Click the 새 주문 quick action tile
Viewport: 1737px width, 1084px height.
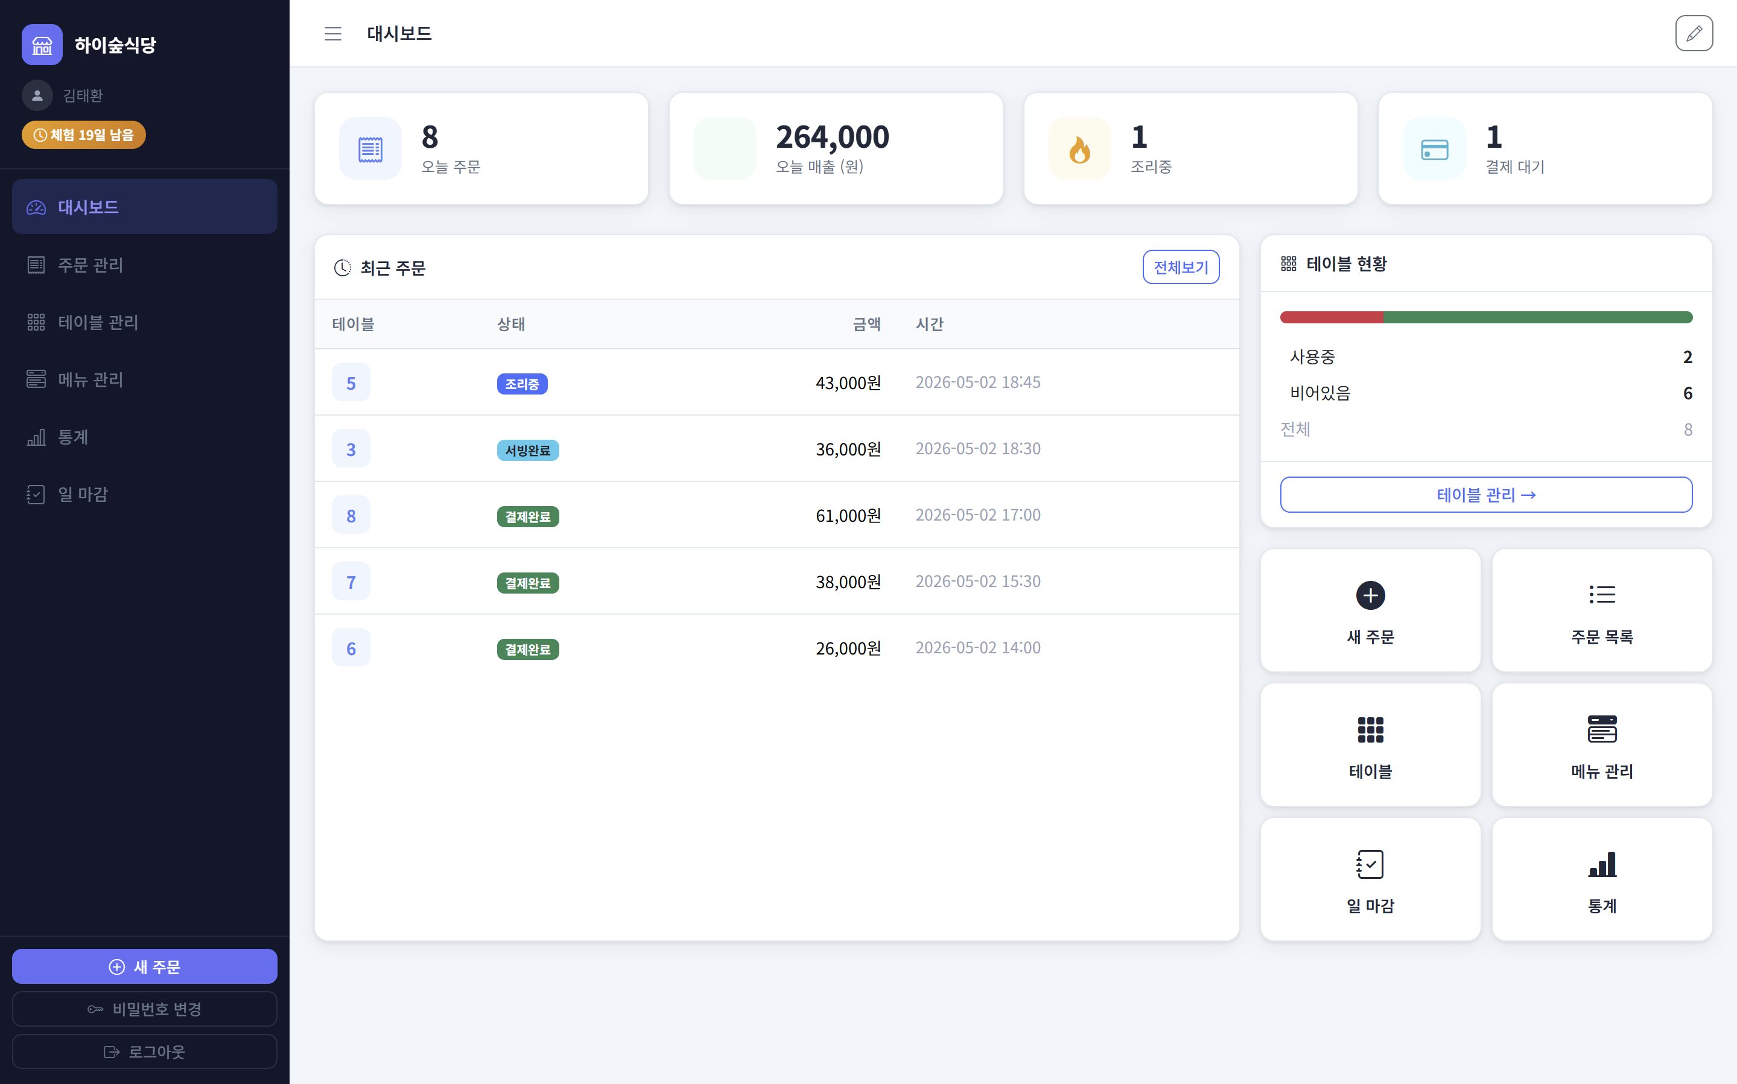(x=1370, y=611)
